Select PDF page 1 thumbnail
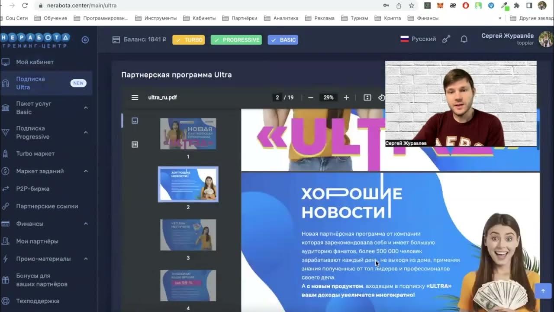554x312 pixels. (x=188, y=134)
